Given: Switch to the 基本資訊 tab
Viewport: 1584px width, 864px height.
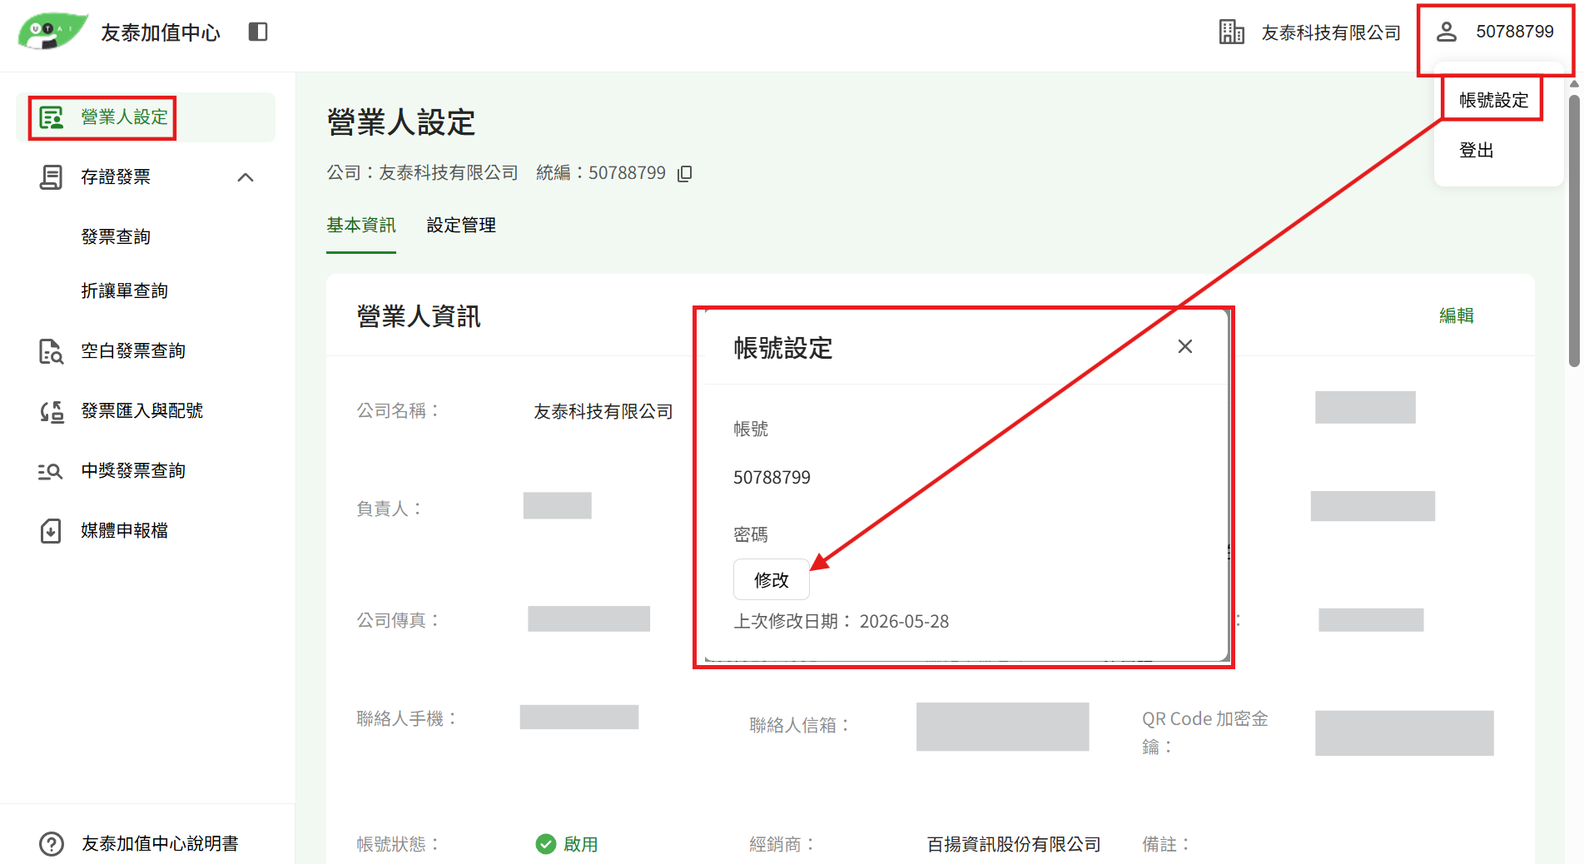Looking at the screenshot, I should [361, 225].
